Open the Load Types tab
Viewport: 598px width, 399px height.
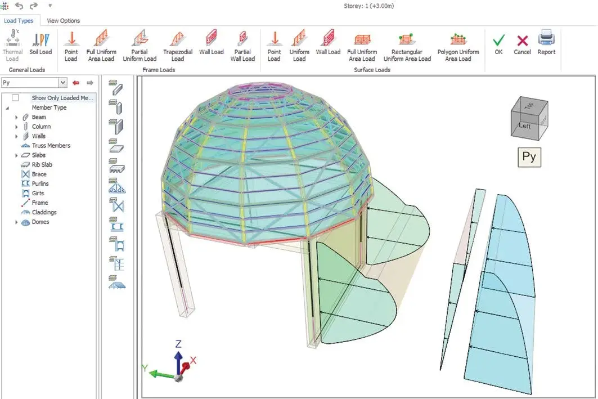(x=19, y=21)
